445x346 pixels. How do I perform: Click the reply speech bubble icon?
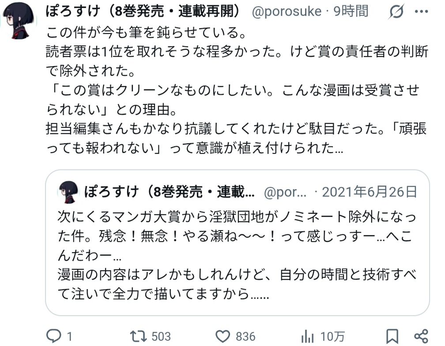click(x=54, y=337)
